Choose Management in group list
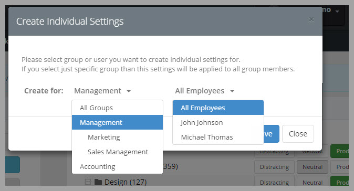The width and height of the screenshot is (354, 191). 118,122
